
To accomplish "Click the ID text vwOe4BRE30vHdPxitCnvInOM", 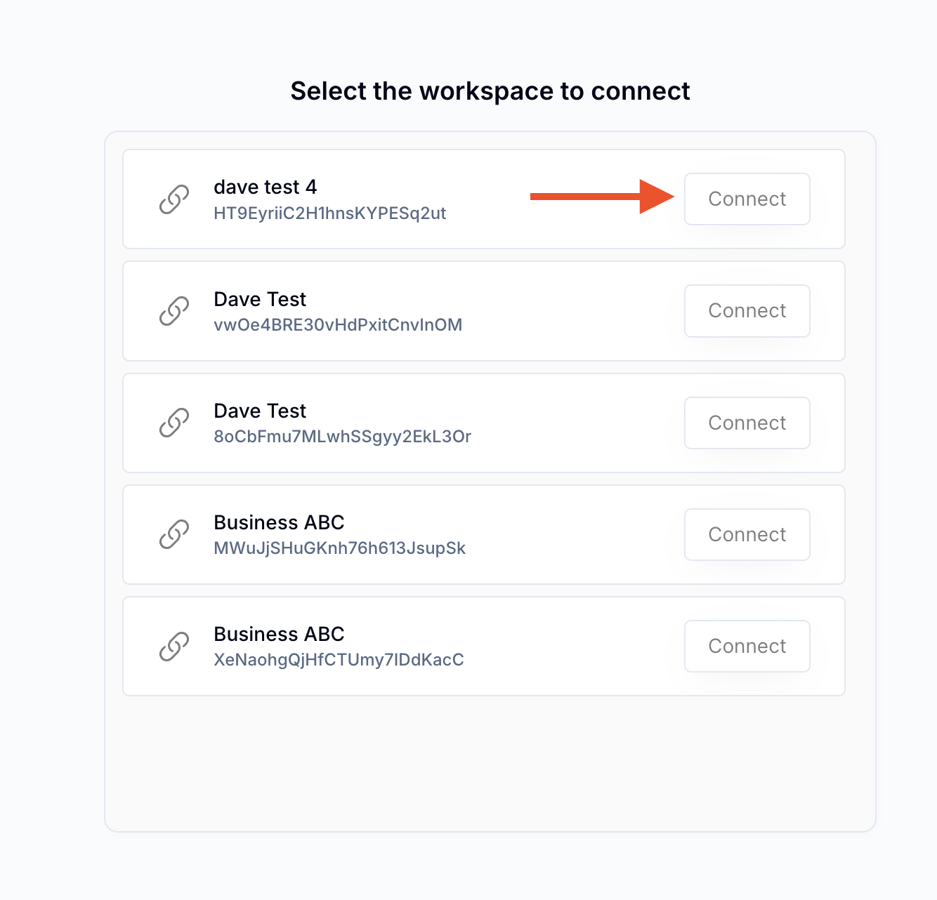I will (x=338, y=325).
